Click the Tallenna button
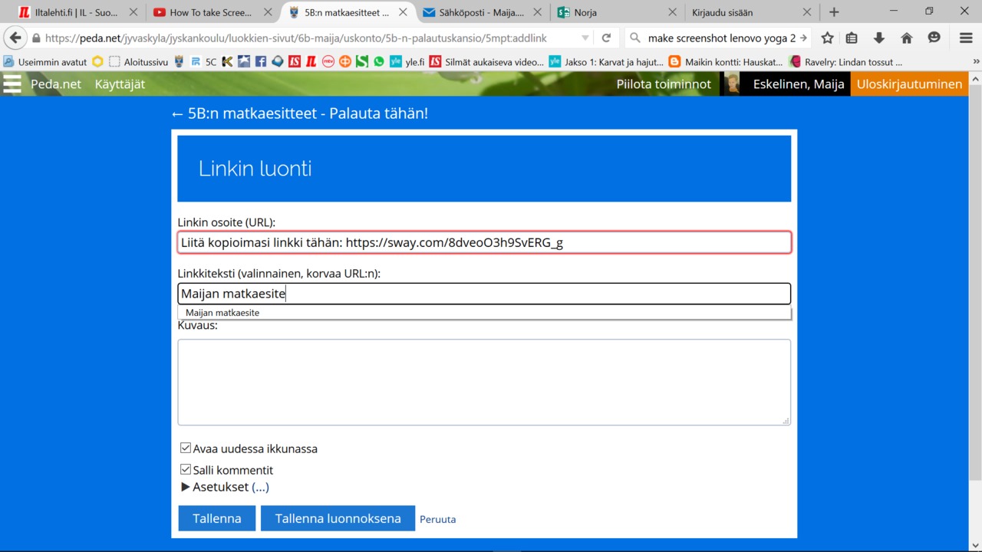This screenshot has height=552, width=982. (217, 518)
